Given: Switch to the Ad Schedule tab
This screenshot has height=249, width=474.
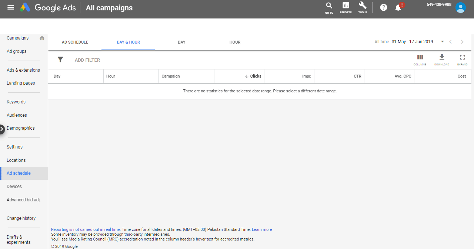Looking at the screenshot, I should point(75,42).
